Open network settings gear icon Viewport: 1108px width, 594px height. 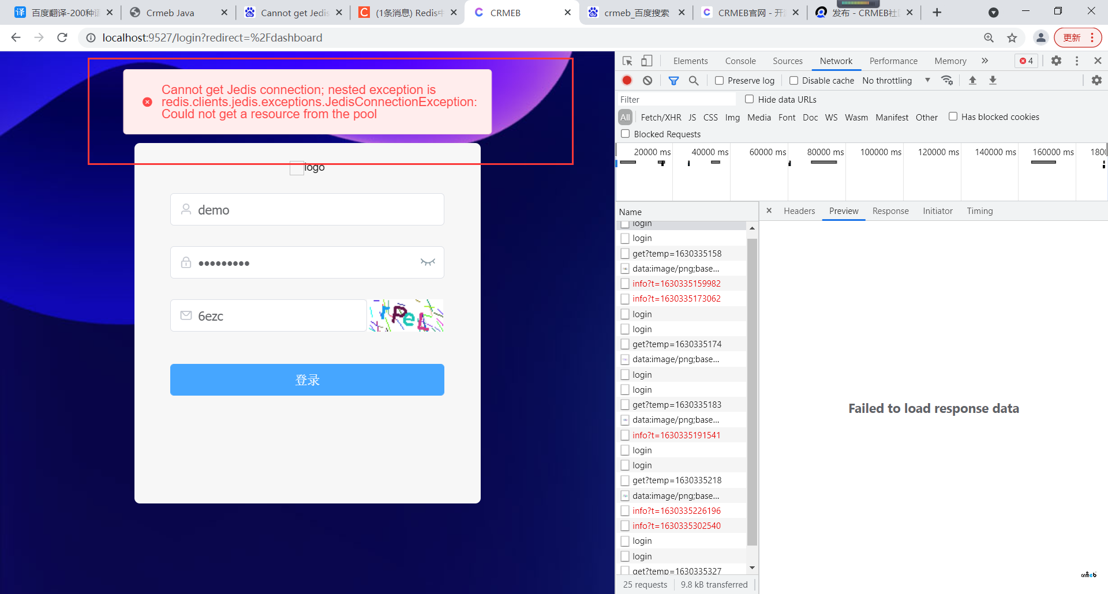1096,80
